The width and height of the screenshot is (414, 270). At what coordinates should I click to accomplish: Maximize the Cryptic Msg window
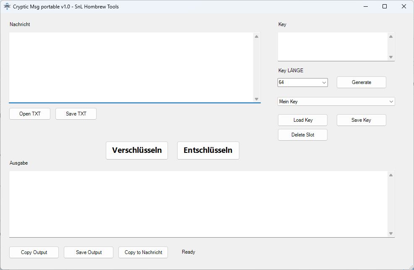pyautogui.click(x=385, y=6)
